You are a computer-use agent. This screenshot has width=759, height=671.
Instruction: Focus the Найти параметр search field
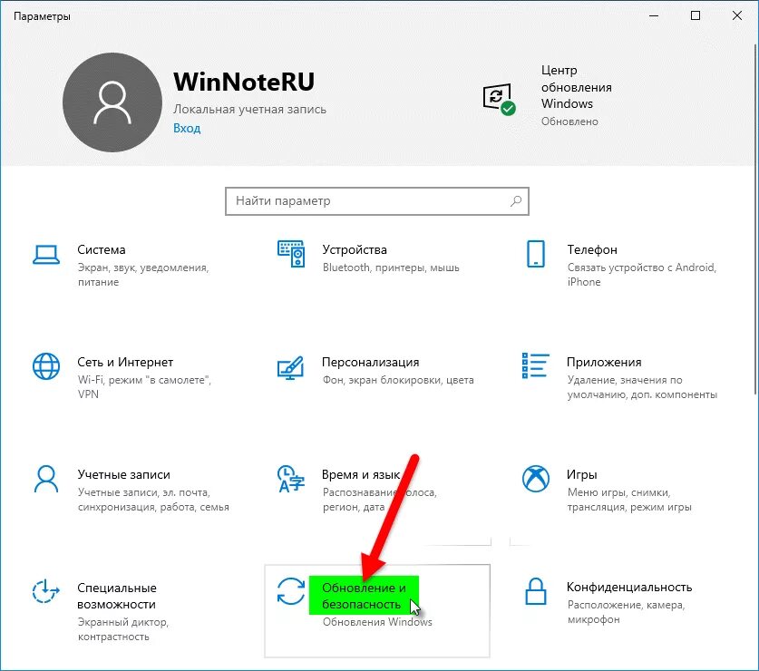coord(377,201)
